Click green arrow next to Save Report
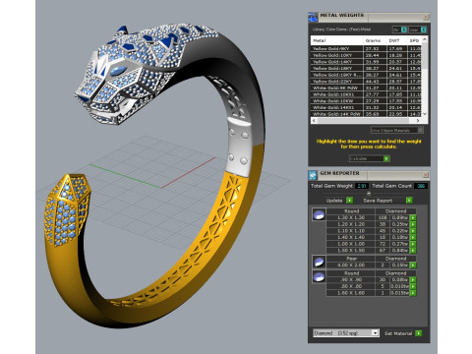Image resolution: width=472 pixels, height=354 pixels. coord(409,201)
